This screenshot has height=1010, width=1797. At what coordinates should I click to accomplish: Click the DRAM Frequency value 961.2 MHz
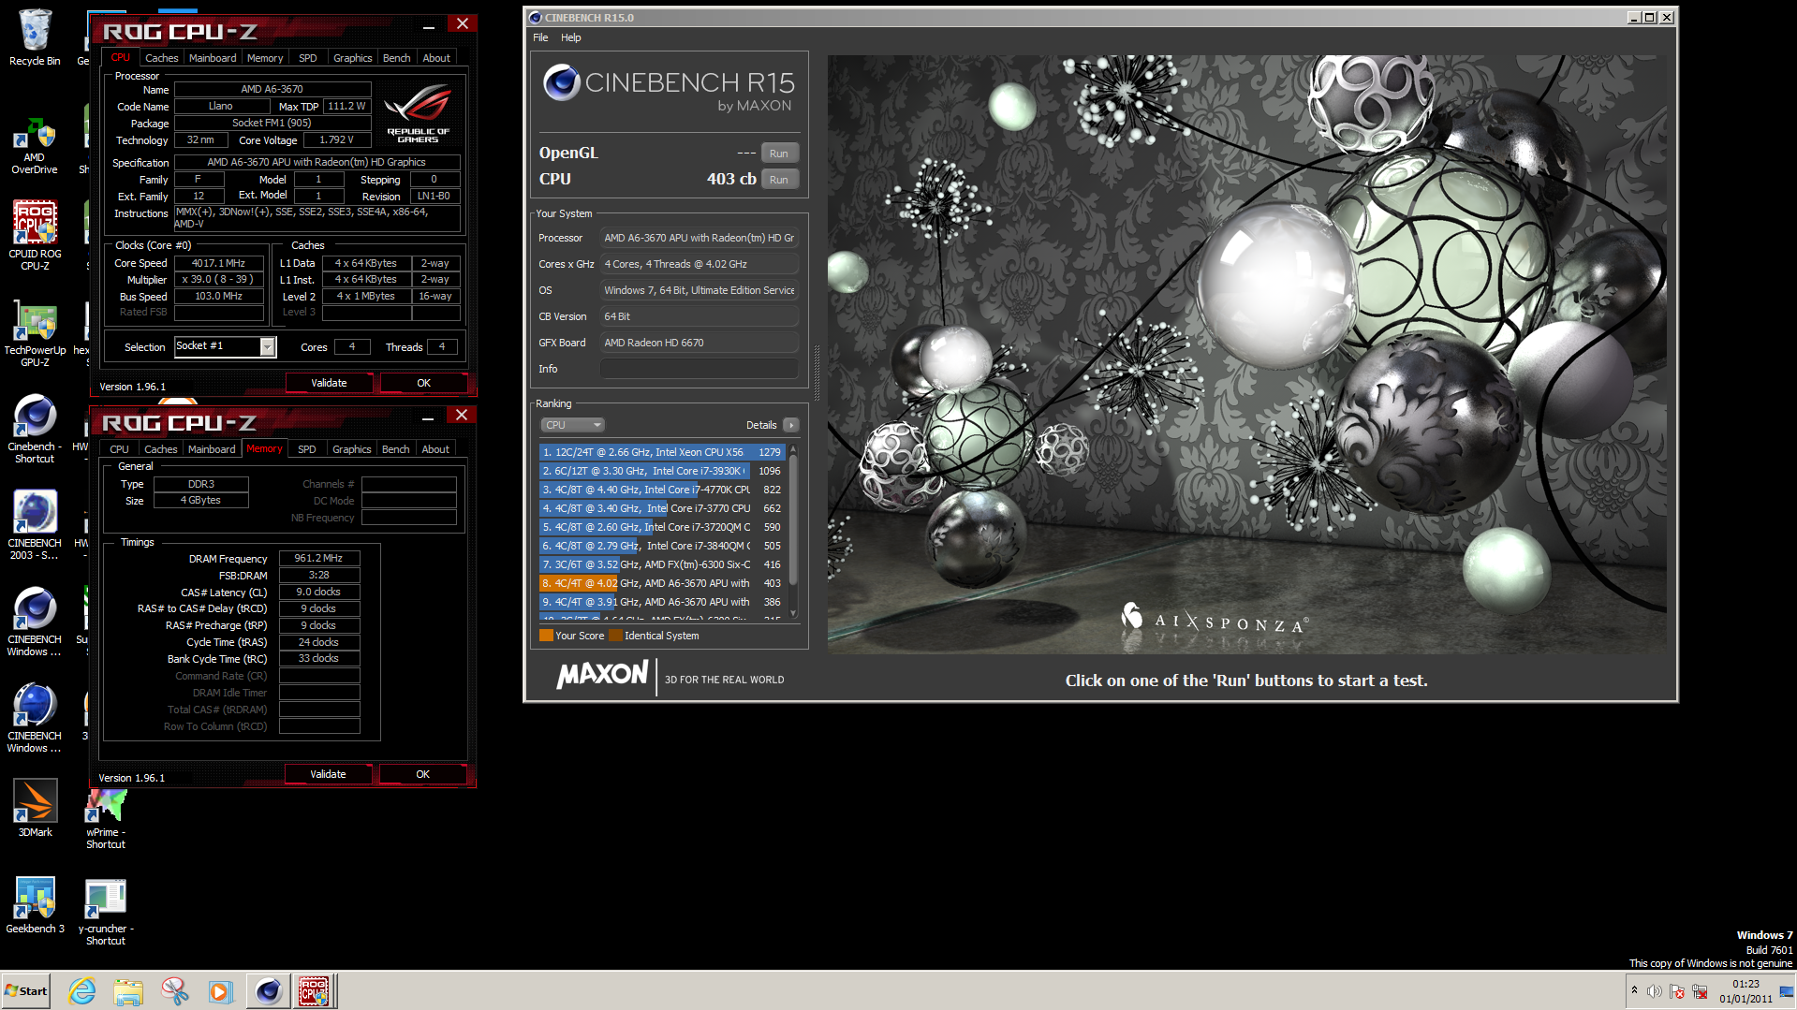click(319, 558)
